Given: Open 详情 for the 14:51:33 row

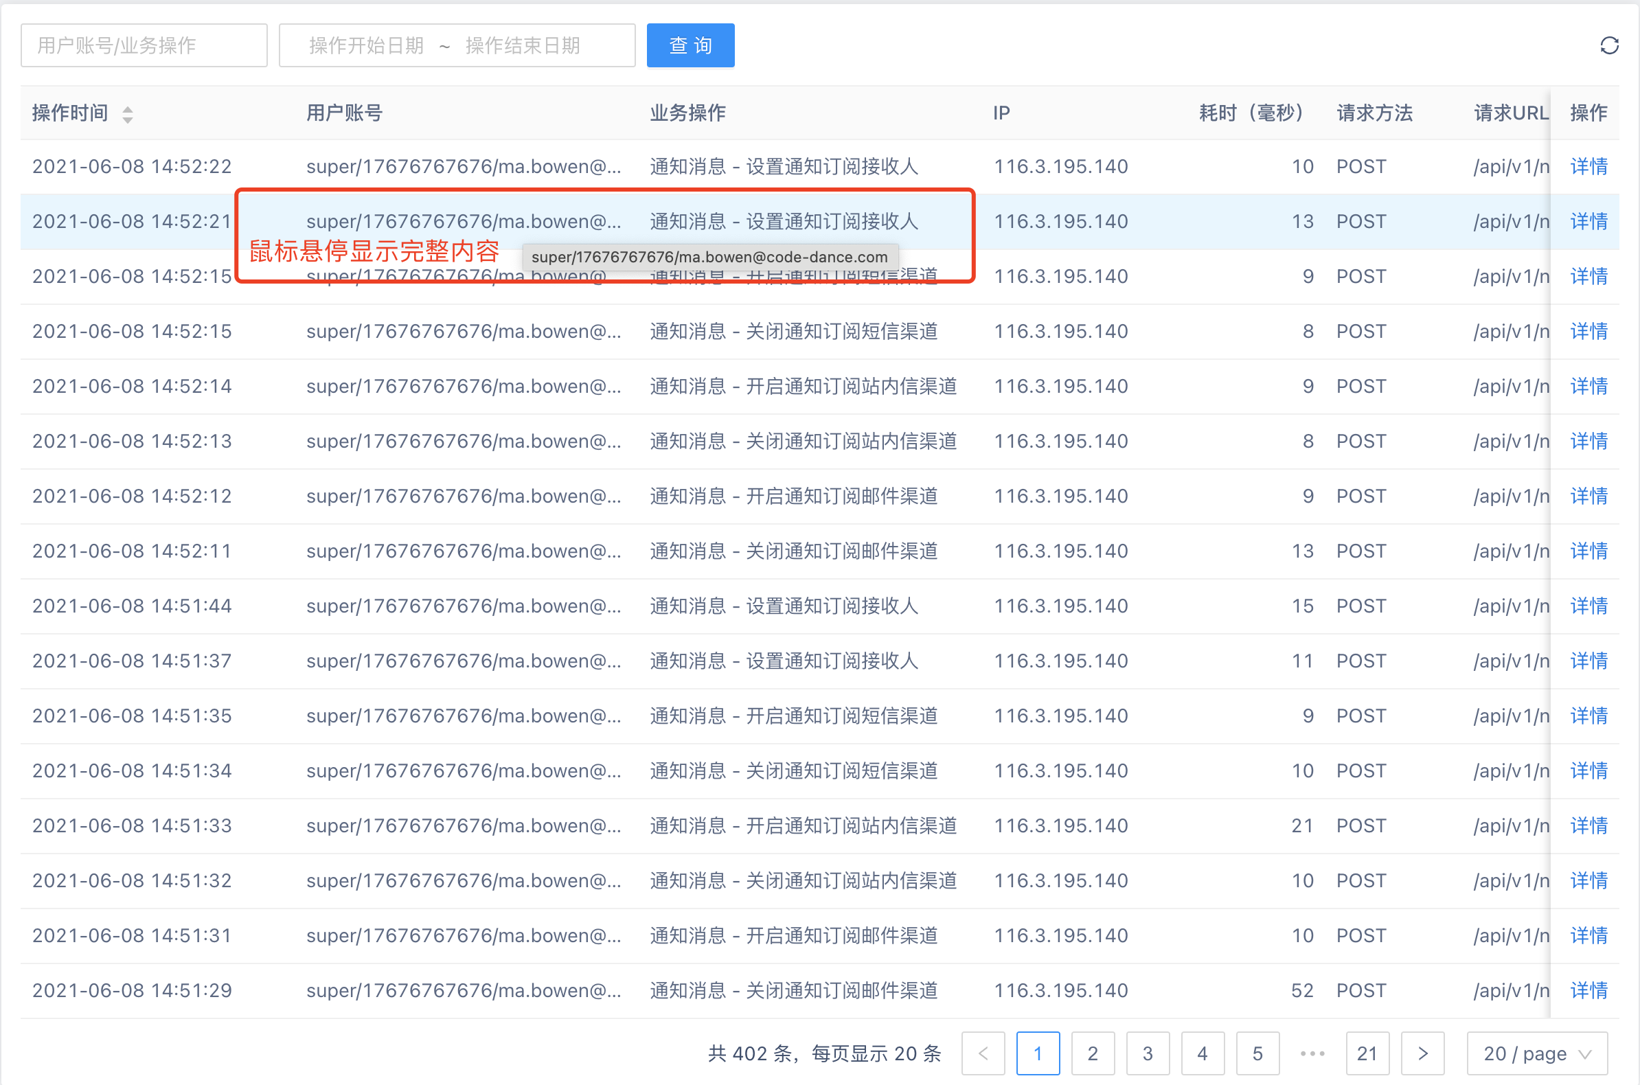Looking at the screenshot, I should pos(1588,826).
